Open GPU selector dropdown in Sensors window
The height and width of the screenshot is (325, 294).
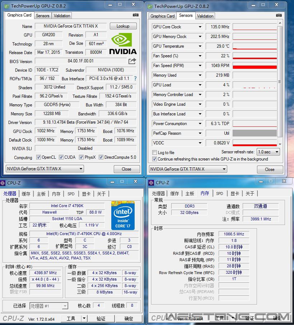click(x=224, y=169)
